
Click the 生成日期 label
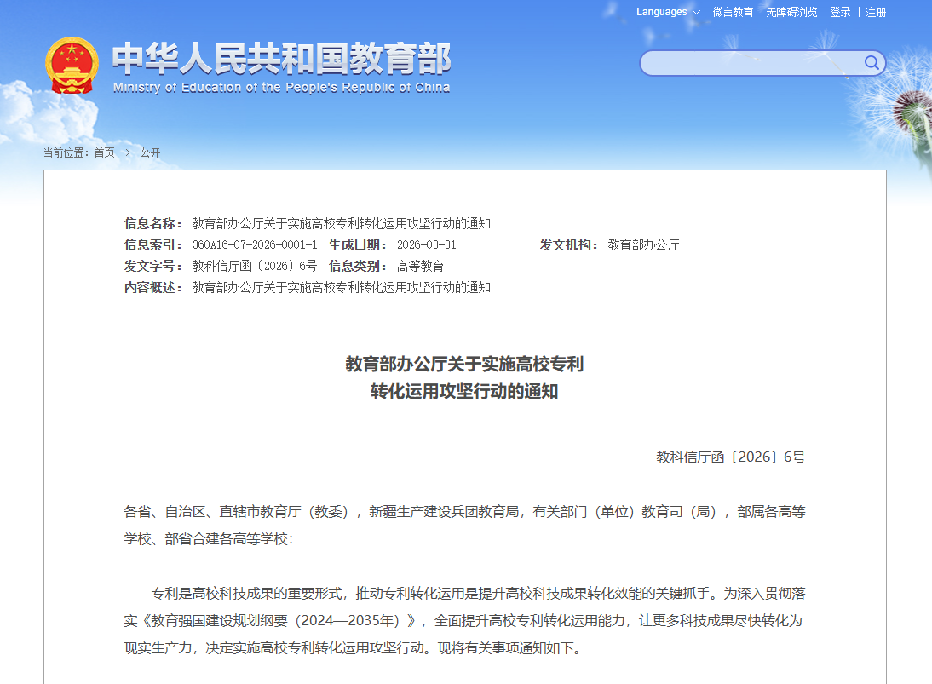coord(358,244)
